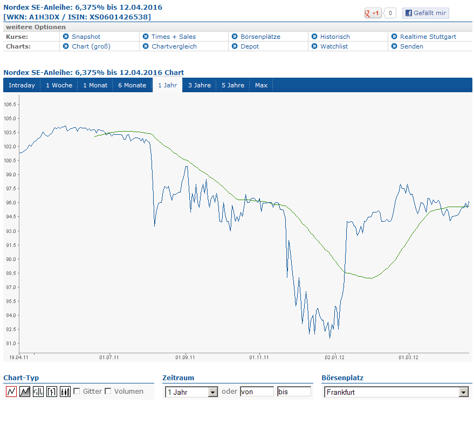Click the 106.5 price axis label
The image size is (474, 432).
10,104
